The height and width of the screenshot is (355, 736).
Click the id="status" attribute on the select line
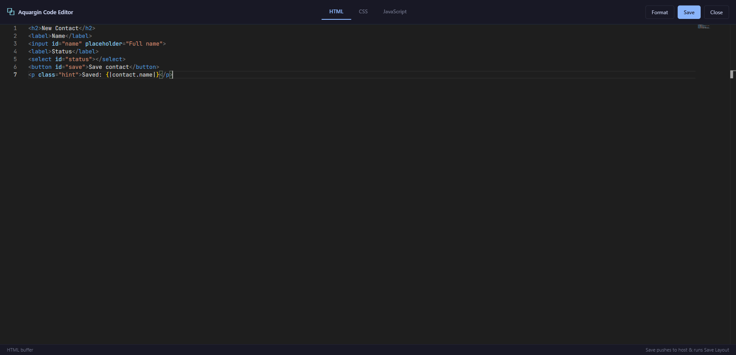pos(73,59)
